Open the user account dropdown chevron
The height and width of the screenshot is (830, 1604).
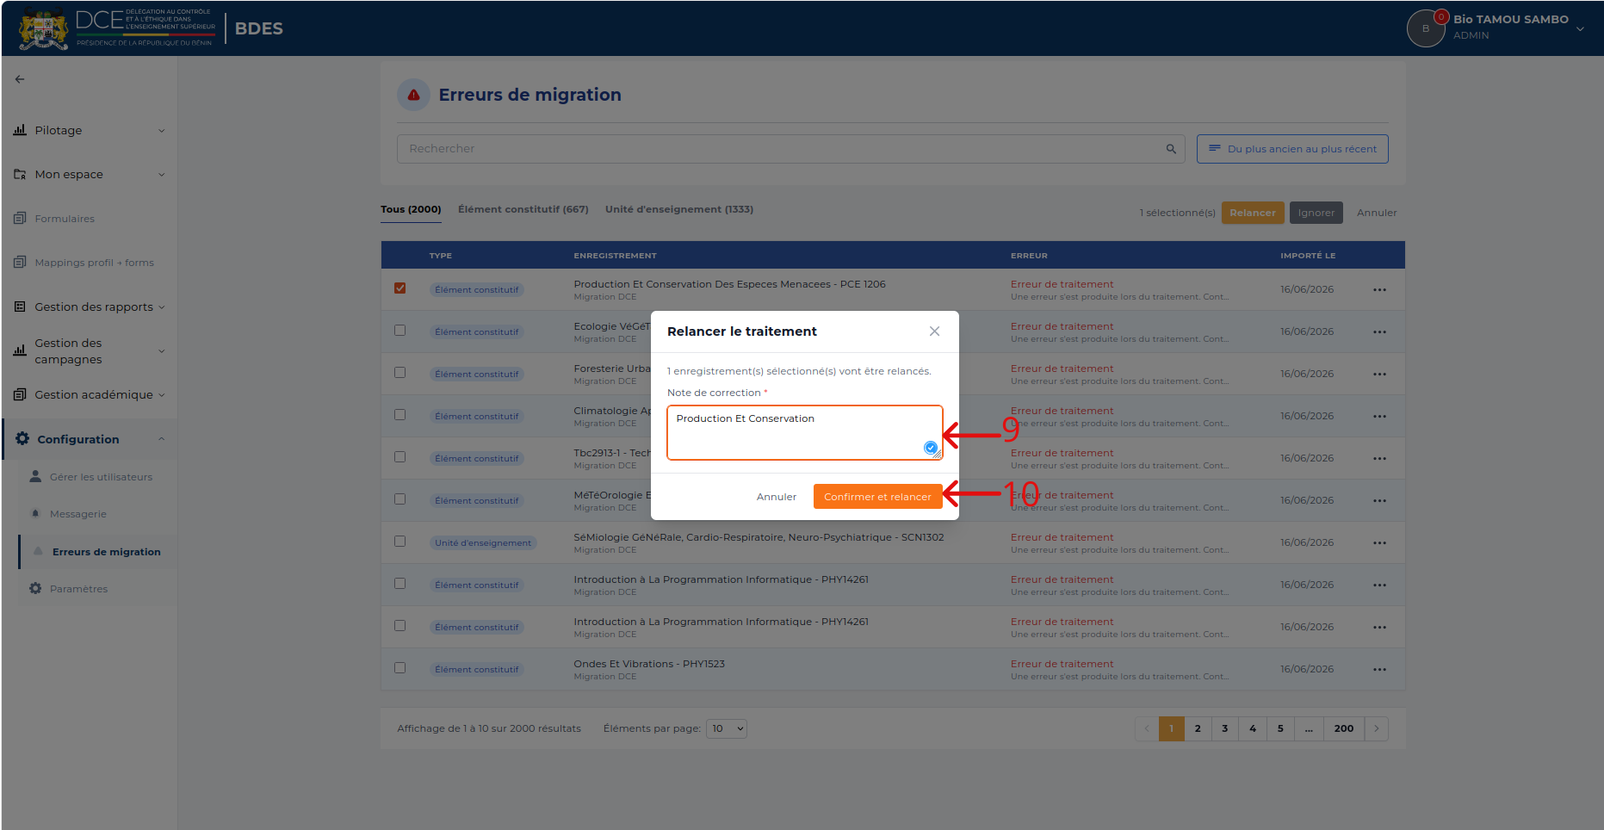point(1580,28)
